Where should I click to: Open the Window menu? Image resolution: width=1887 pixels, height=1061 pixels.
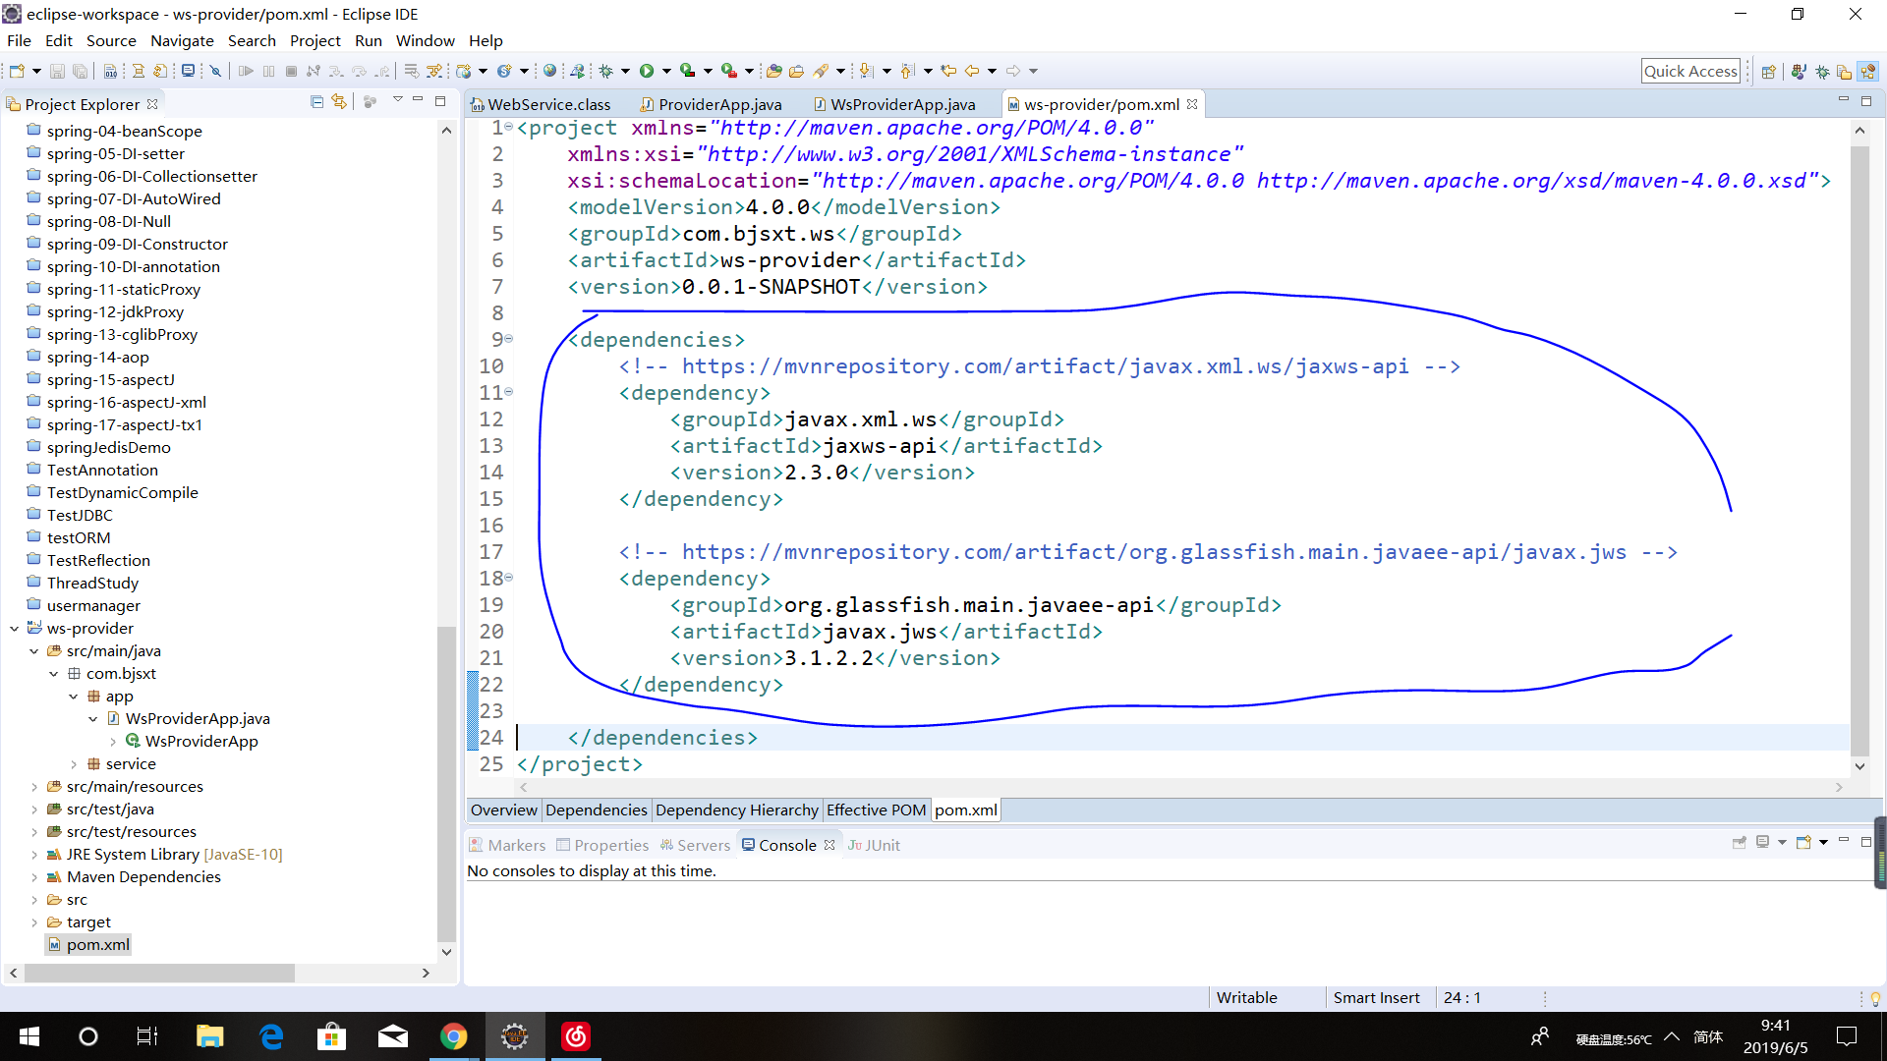(x=425, y=40)
